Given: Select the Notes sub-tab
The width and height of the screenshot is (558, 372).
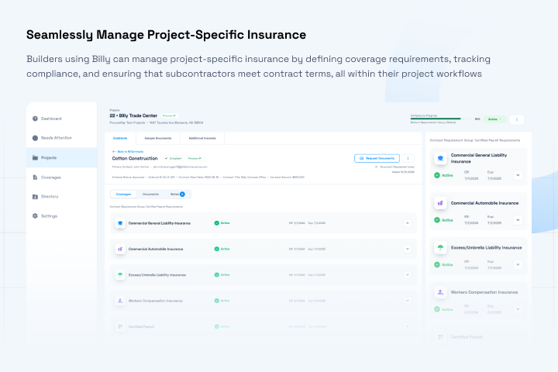Looking at the screenshot, I should click(x=177, y=194).
